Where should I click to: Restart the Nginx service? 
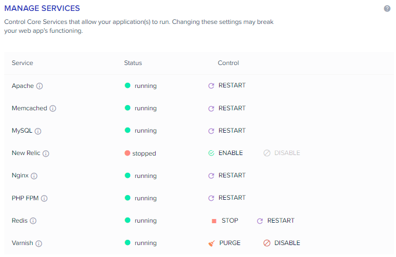tap(227, 175)
